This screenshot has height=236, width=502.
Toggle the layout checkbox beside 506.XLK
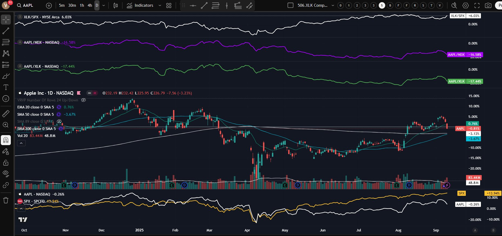coord(290,5)
